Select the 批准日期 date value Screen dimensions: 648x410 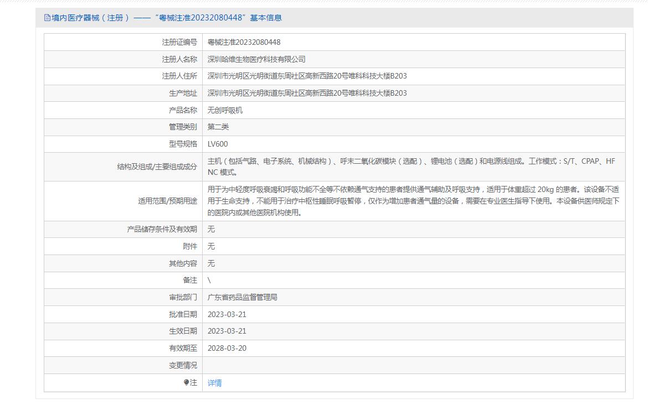click(x=227, y=314)
